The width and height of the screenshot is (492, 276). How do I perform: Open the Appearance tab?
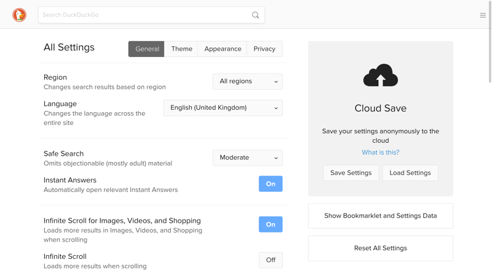point(223,49)
